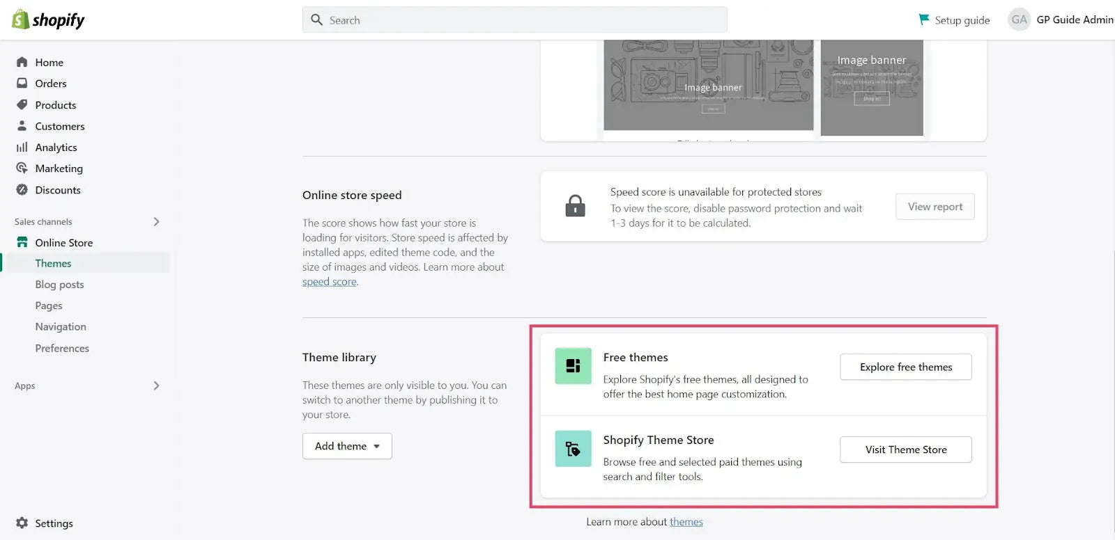Expand the Sales channels chevron
Screen dimensions: 1115x540
pyautogui.click(x=156, y=221)
